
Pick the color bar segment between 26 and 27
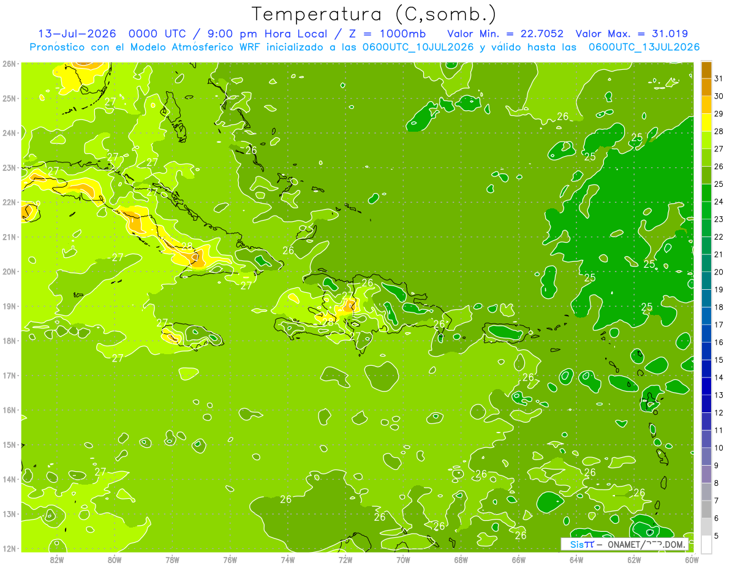pos(706,158)
